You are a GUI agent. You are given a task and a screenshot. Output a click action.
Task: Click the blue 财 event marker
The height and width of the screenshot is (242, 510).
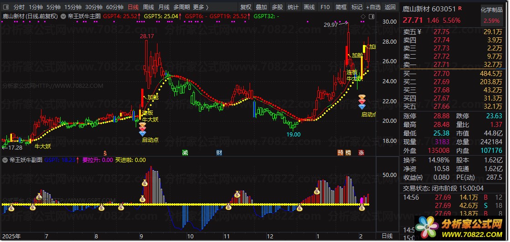pyautogui.click(x=219, y=152)
